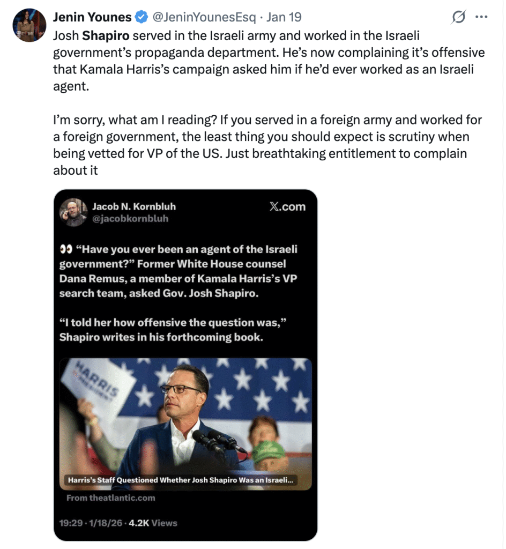
Task: Click the Grok slashed-circle icon
Action: tap(458, 18)
